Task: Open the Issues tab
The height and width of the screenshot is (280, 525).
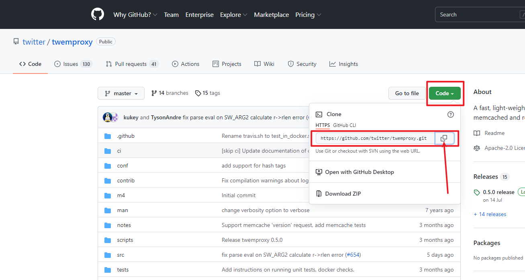Action: click(x=73, y=64)
